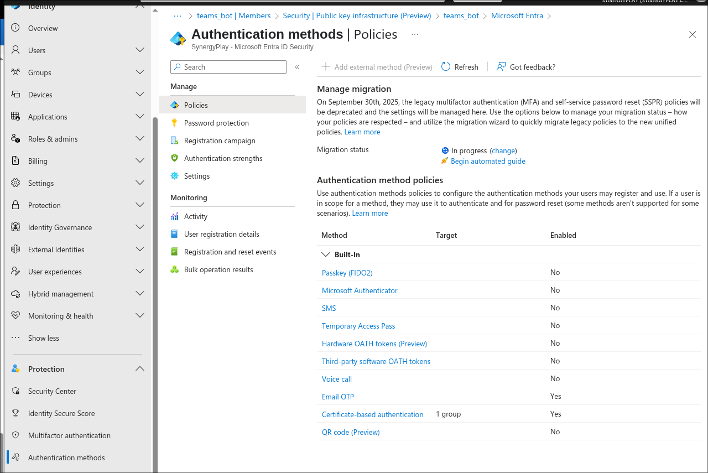Screen dimensions: 708x473
Task: Click the Refresh button
Action: 460,67
